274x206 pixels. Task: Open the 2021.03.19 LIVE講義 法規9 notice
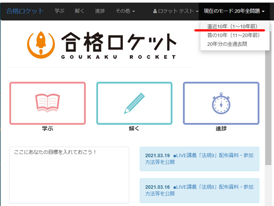(200, 159)
